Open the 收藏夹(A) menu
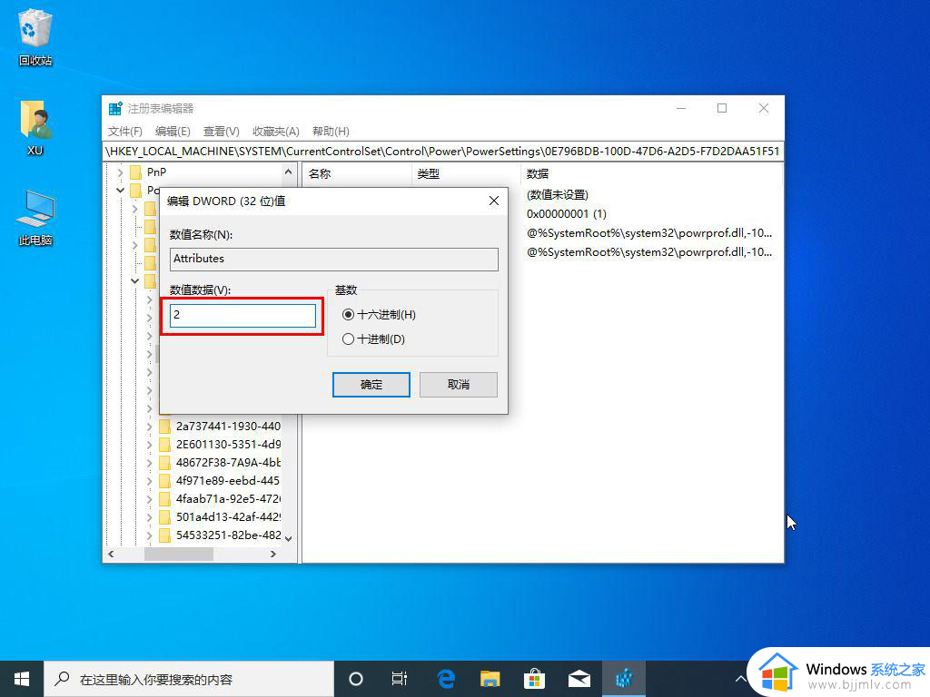Screen dimensions: 930x697 tap(276, 131)
